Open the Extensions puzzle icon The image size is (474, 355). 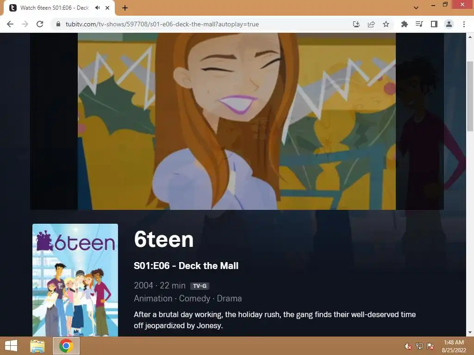(404, 24)
